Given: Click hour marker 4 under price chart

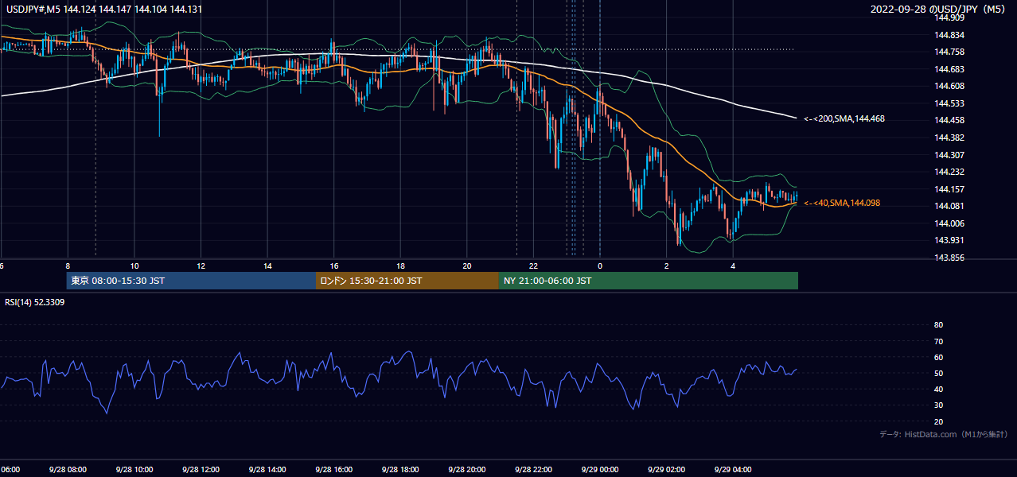Looking at the screenshot, I should point(733,266).
